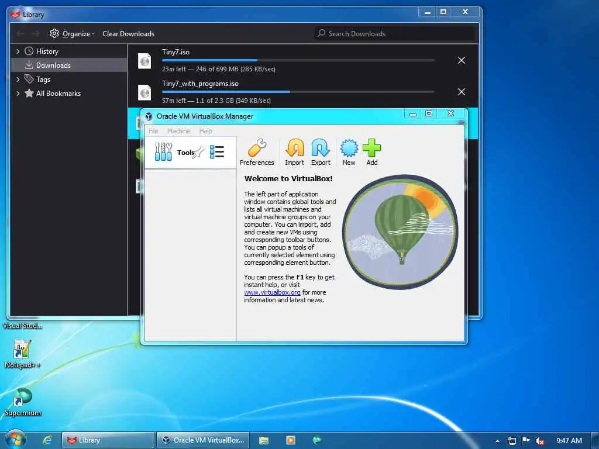Expand the Tags tree item
The width and height of the screenshot is (599, 449).
(18, 80)
